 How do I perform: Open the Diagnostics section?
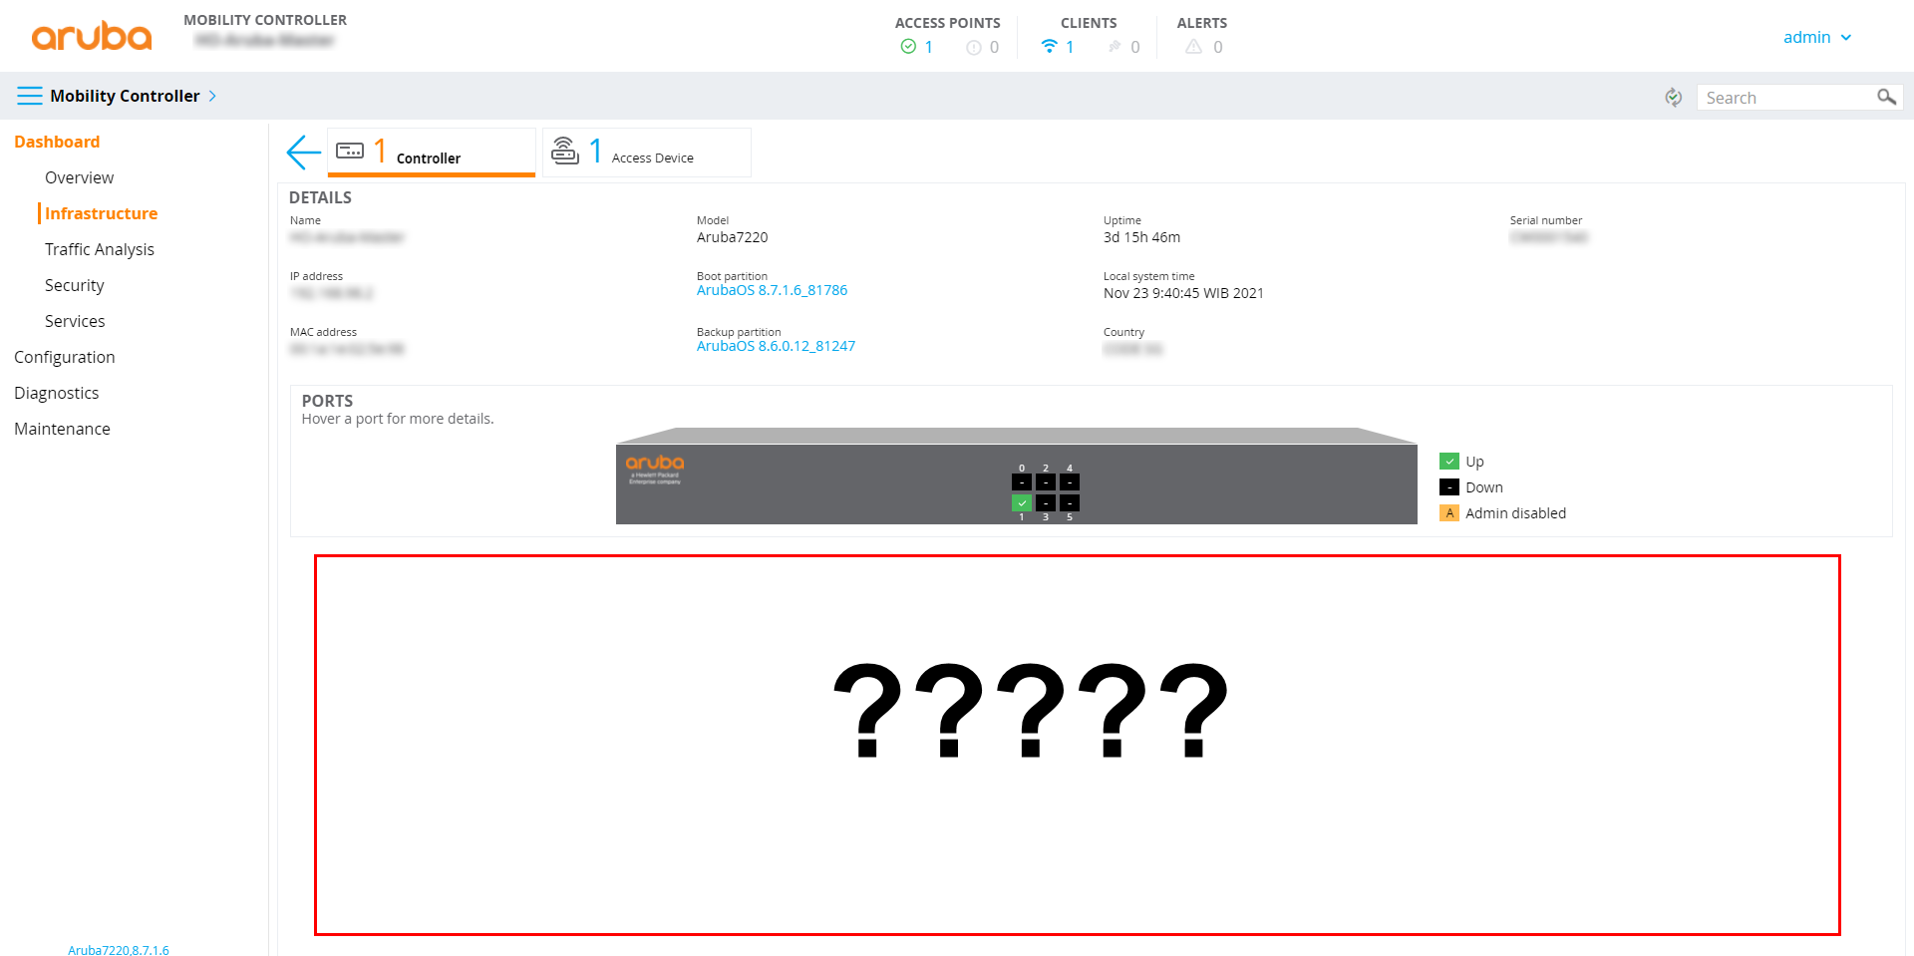point(57,393)
